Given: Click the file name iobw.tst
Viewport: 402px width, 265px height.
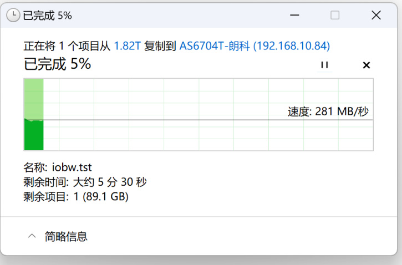Looking at the screenshot, I should pos(72,167).
